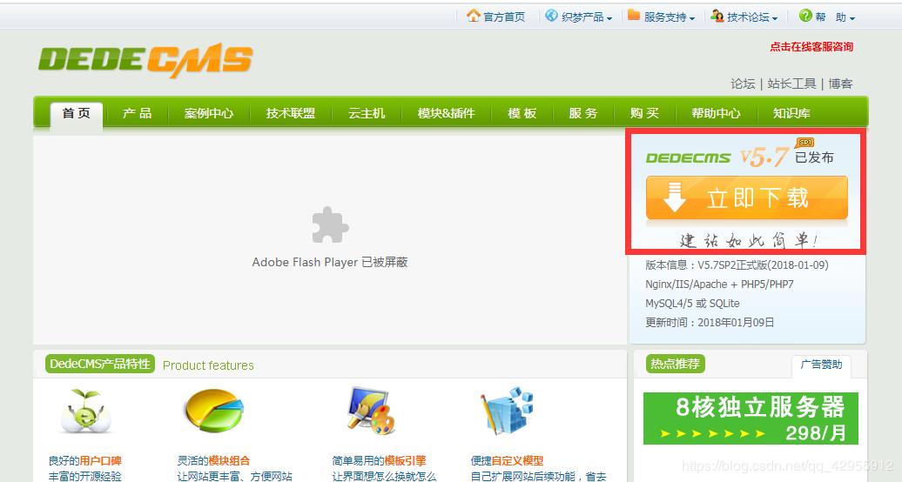Click the paint palette icon above 模板引擎
Image resolution: width=902 pixels, height=482 pixels.
[371, 411]
